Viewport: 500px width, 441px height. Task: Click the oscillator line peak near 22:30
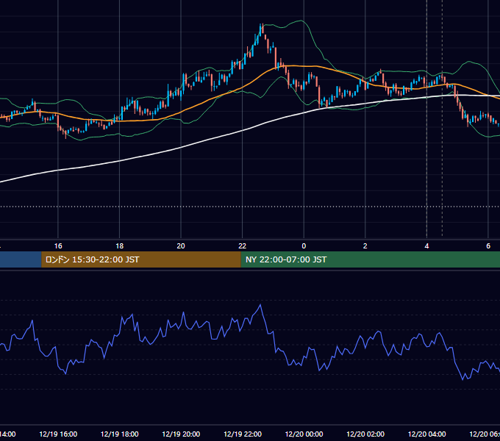[x=260, y=305]
